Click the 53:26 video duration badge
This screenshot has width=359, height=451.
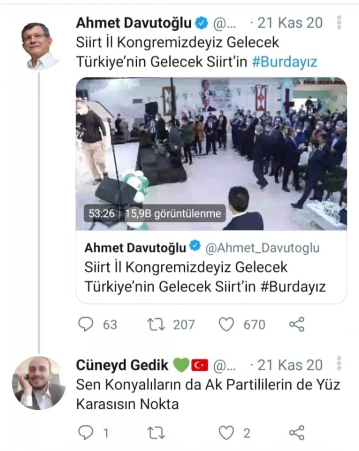[102, 214]
